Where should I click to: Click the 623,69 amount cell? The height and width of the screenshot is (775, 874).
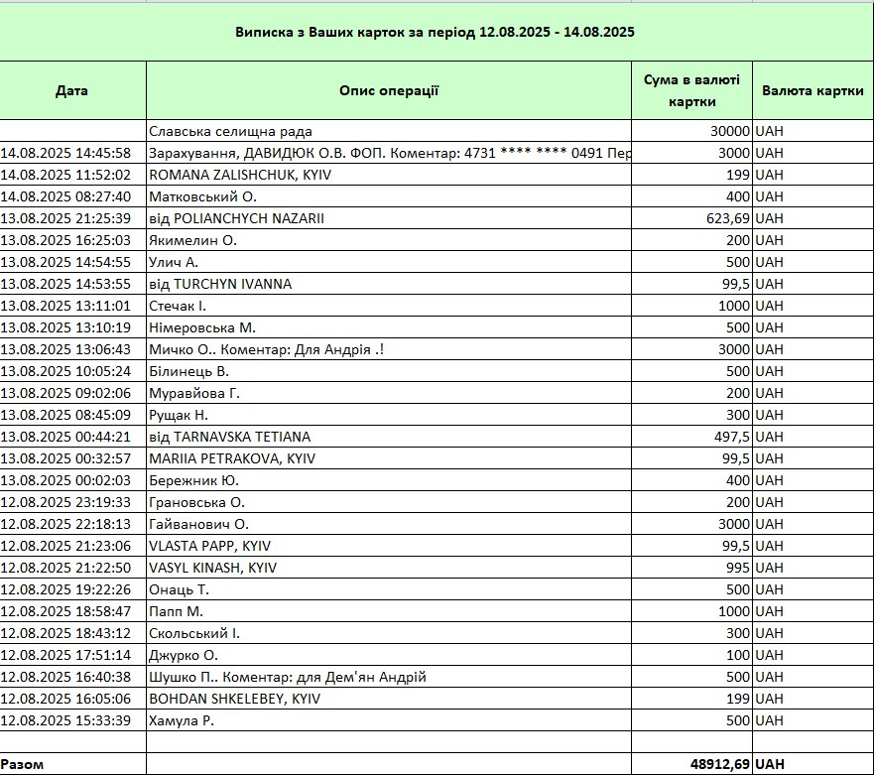[x=691, y=218]
